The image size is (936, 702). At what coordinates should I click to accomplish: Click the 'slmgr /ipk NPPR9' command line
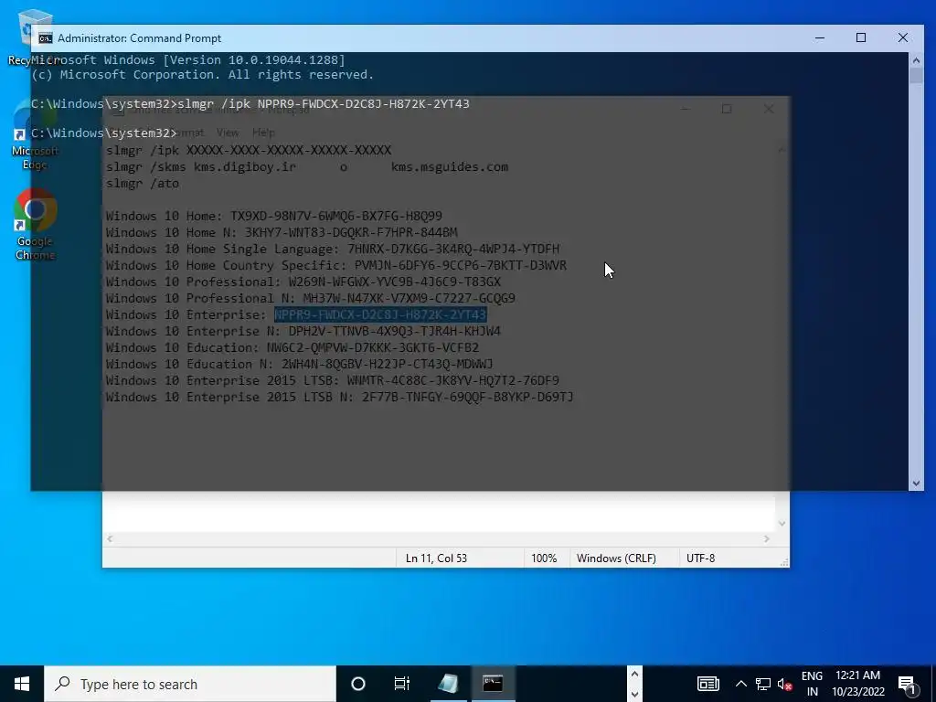250,104
